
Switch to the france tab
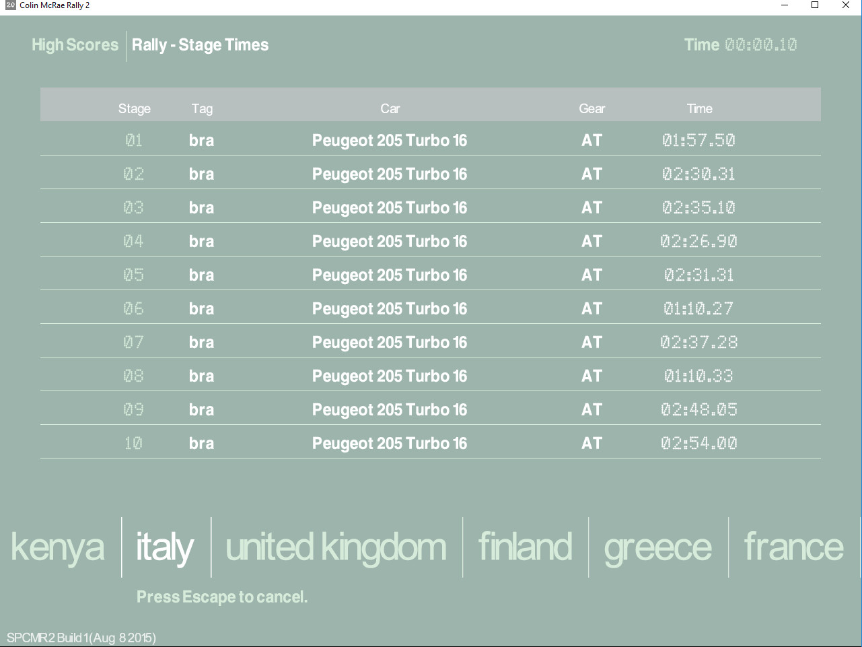[x=793, y=547]
